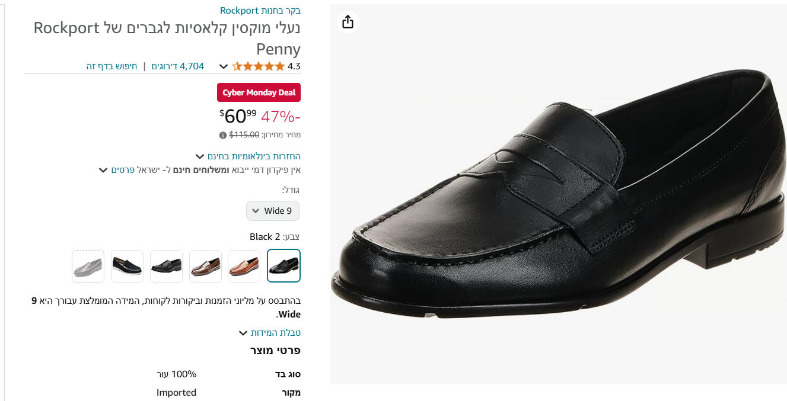Click the share icon above product image

click(x=348, y=22)
